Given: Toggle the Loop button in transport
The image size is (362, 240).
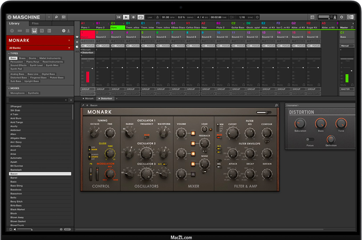Looking at the screenshot, I should [140, 17].
